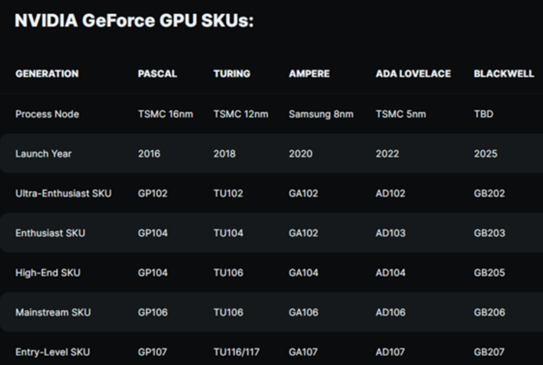Image resolution: width=543 pixels, height=365 pixels.
Task: Select the GENERATION column header
Action: click(x=47, y=73)
